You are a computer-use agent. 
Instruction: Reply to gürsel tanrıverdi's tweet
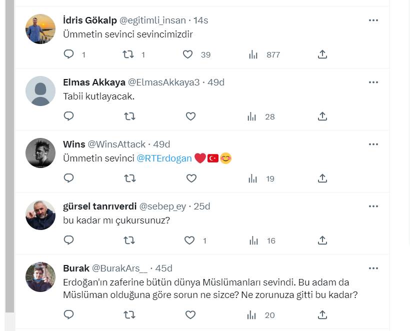point(69,240)
